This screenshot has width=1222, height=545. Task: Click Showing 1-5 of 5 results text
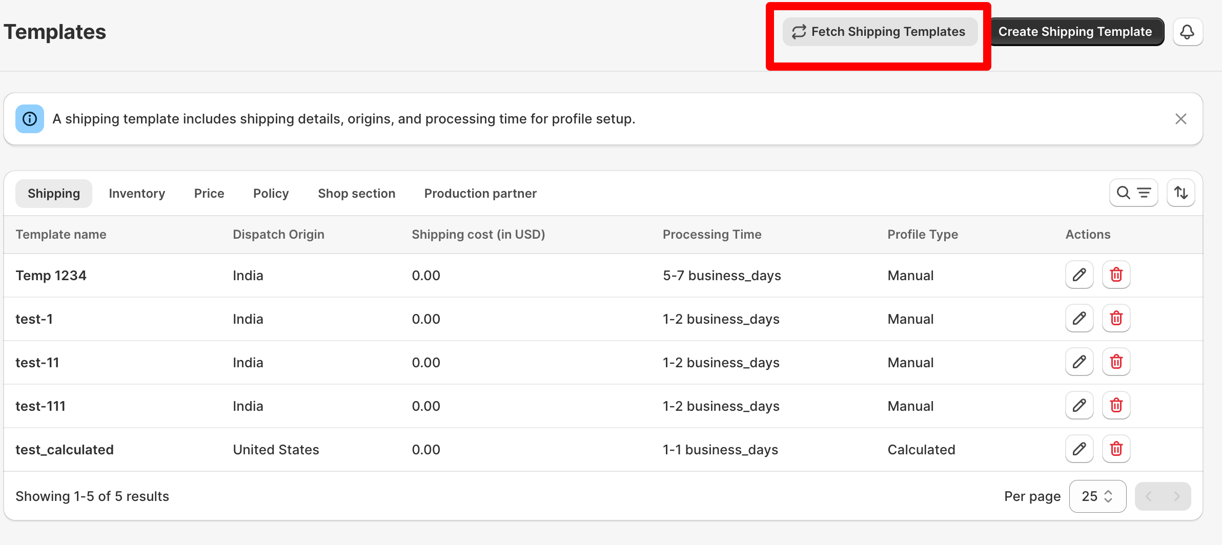click(x=92, y=496)
